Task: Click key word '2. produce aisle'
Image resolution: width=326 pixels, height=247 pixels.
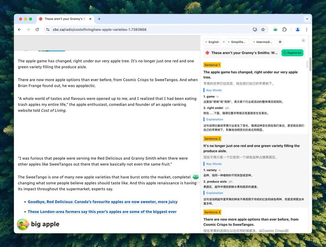Action: tap(215, 182)
